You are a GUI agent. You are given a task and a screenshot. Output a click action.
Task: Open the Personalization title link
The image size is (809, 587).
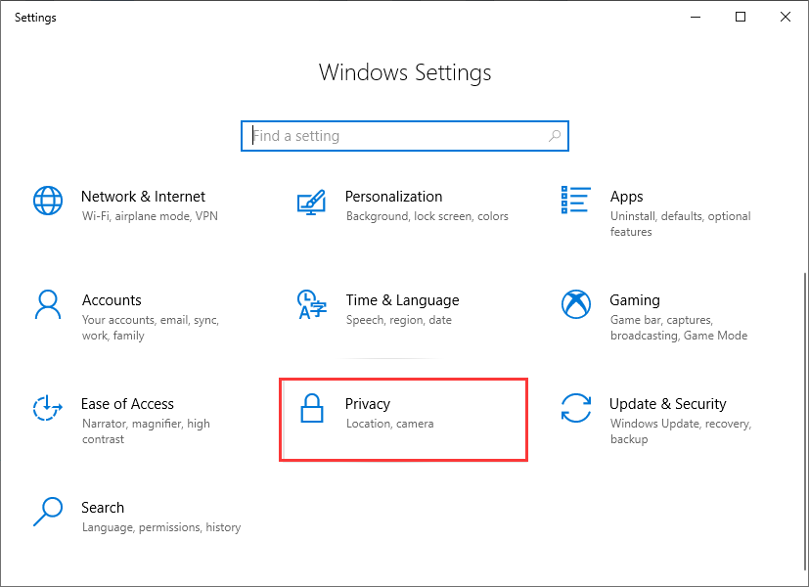pos(393,197)
